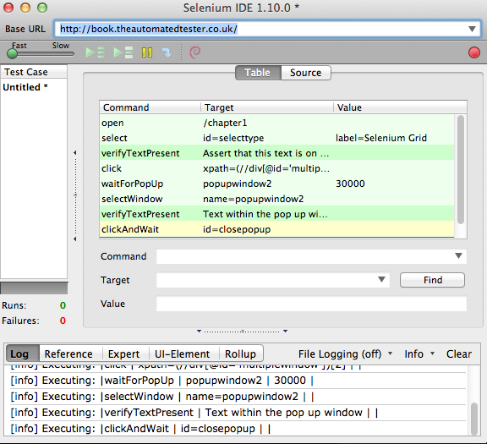Apply rollup rules using the swirl icon
The width and height of the screenshot is (487, 444).
(195, 52)
